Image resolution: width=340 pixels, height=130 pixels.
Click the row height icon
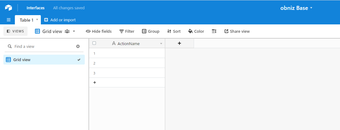coord(214,31)
